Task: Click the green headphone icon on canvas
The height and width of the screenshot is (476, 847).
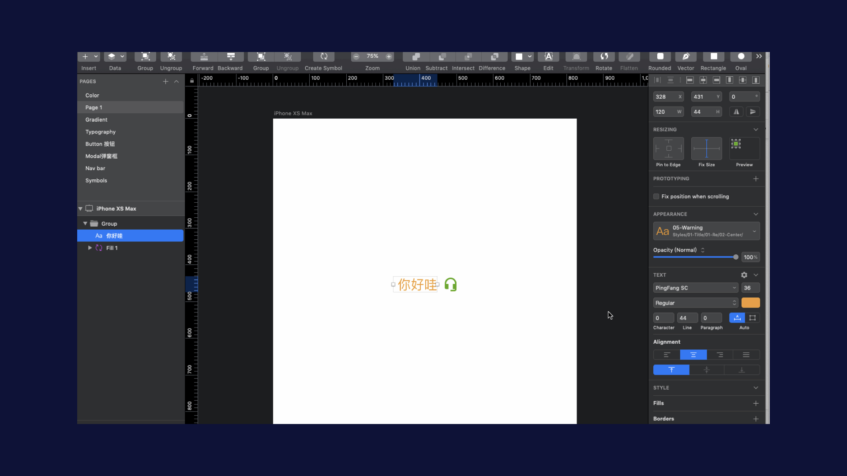Action: pos(450,285)
